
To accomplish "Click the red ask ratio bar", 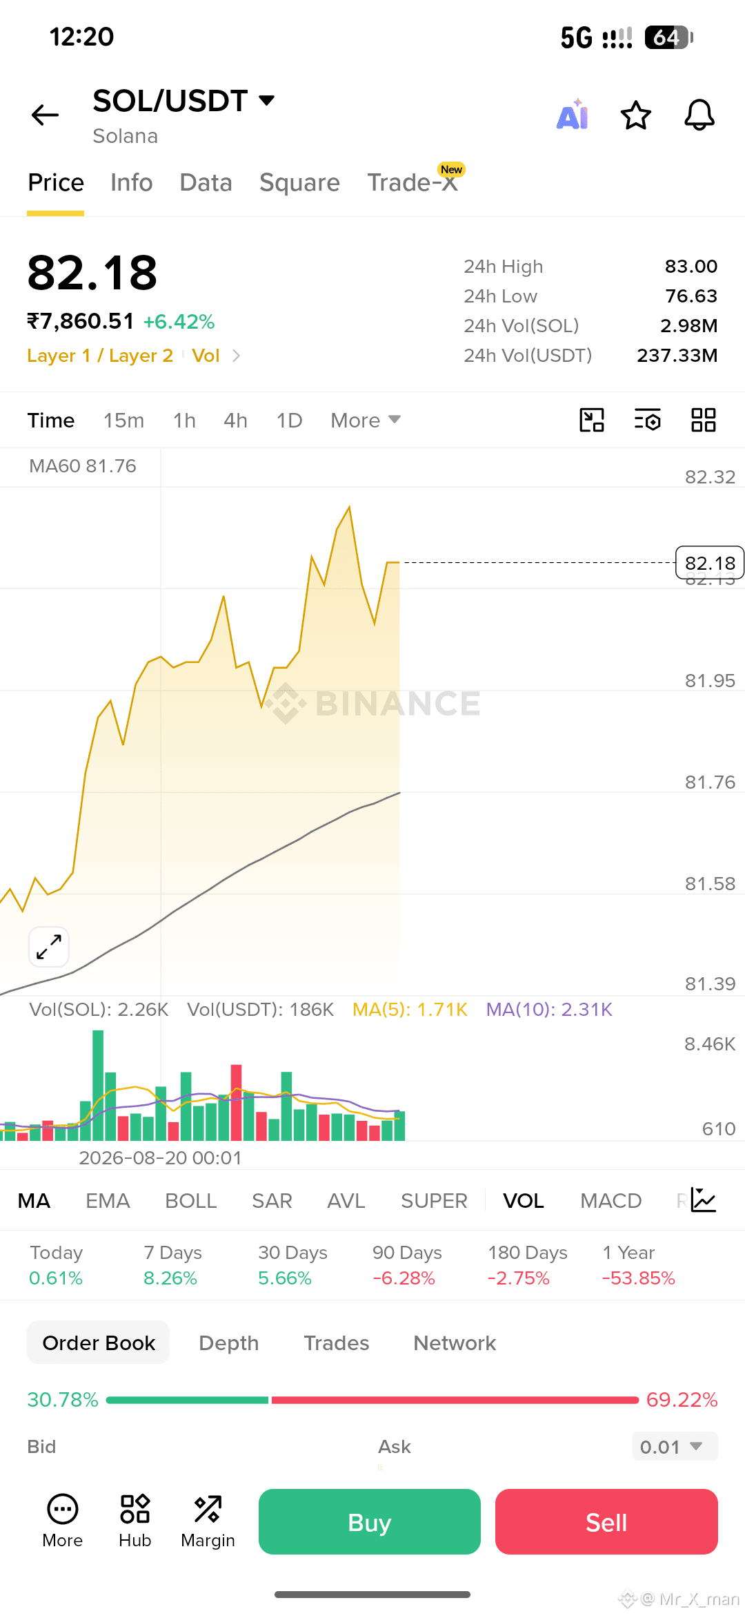I will tap(455, 1400).
